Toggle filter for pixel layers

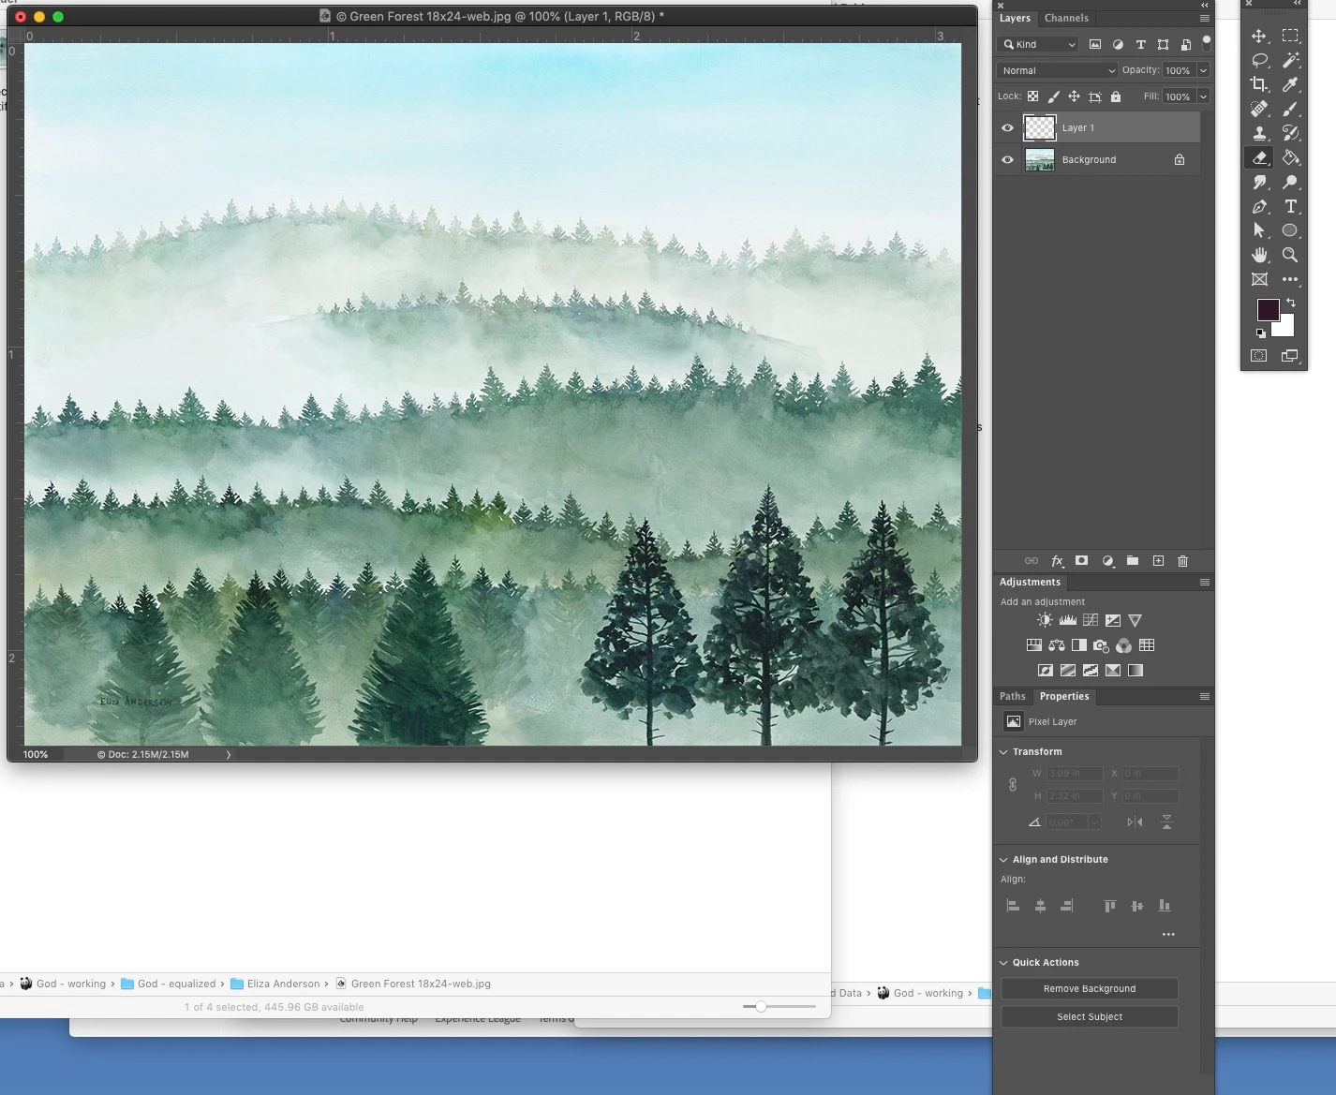coord(1094,44)
